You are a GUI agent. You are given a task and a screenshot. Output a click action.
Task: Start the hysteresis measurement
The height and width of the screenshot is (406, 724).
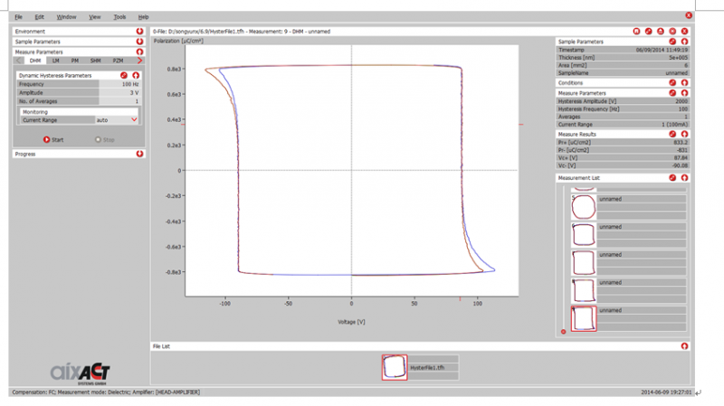[53, 139]
